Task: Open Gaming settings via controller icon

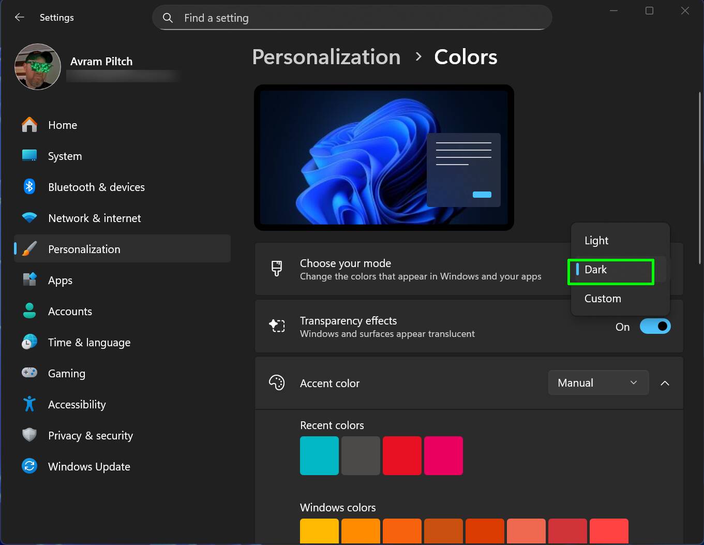Action: pyautogui.click(x=29, y=373)
